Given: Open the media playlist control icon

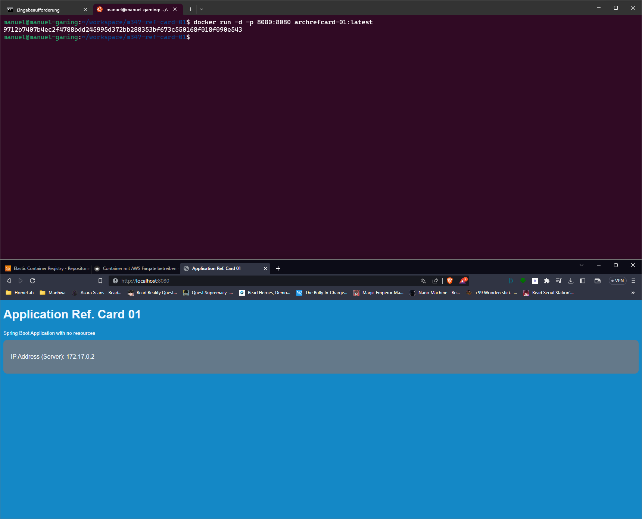Looking at the screenshot, I should tap(559, 281).
